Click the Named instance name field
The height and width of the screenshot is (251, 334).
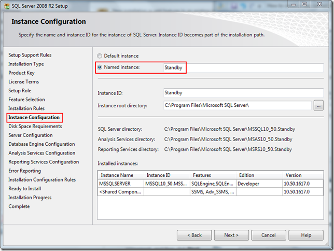click(x=243, y=68)
